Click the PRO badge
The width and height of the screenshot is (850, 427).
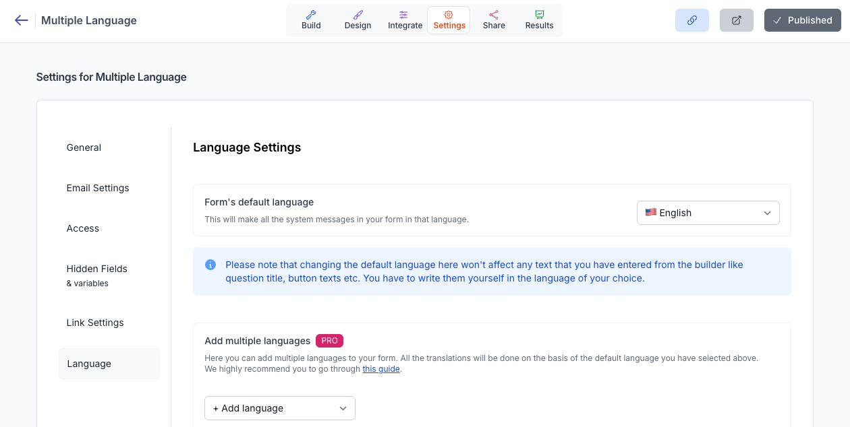tap(329, 341)
